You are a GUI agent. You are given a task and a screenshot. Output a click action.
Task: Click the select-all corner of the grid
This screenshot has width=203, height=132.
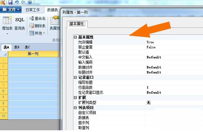click(x=4, y=54)
